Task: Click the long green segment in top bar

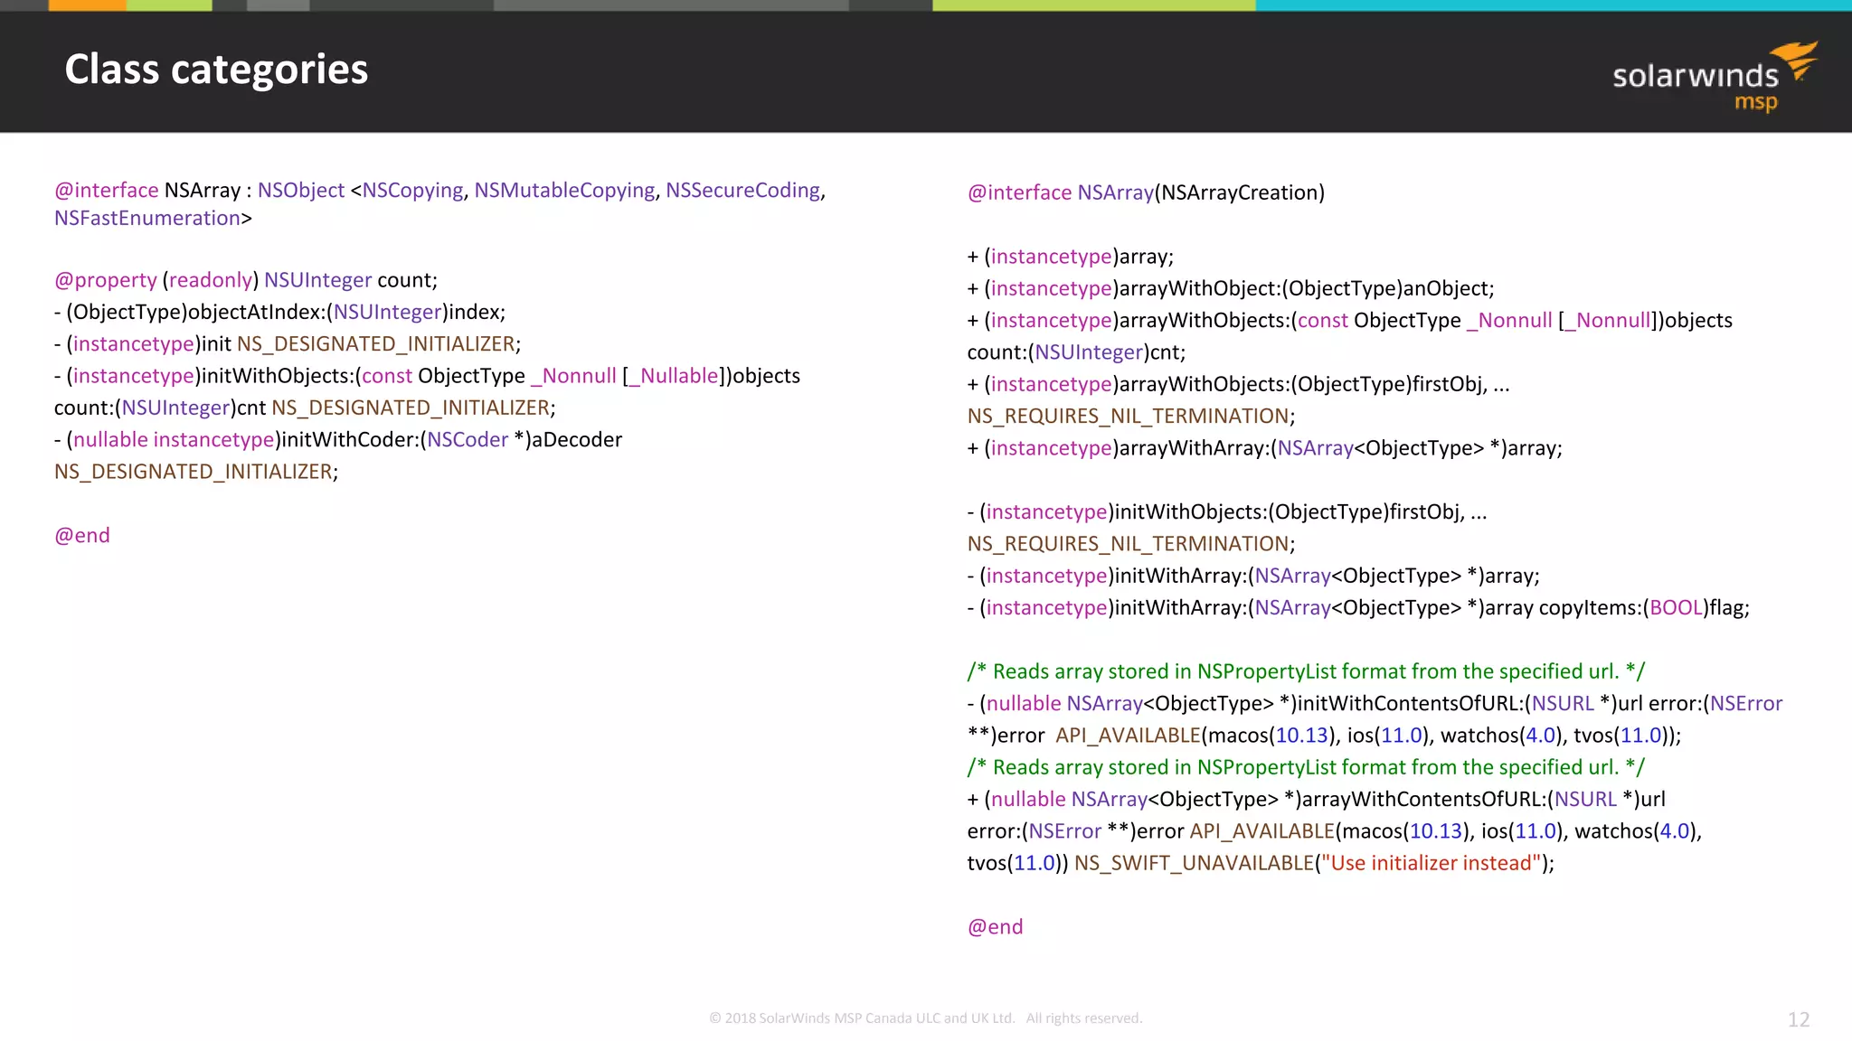Action: (1092, 5)
